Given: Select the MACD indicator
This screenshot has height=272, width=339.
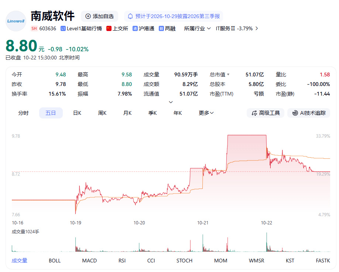Looking at the screenshot, I should click(89, 261).
